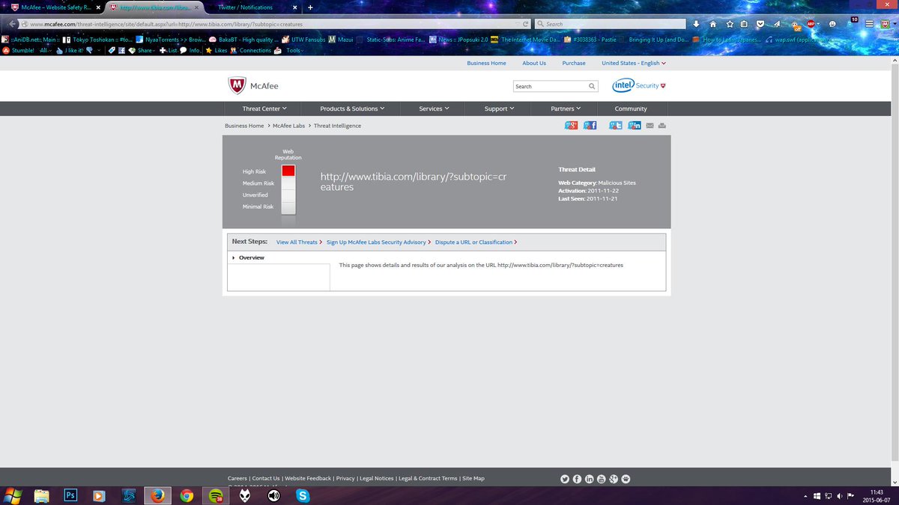
Task: Open McAfee YouTube footer icon
Action: [602, 479]
